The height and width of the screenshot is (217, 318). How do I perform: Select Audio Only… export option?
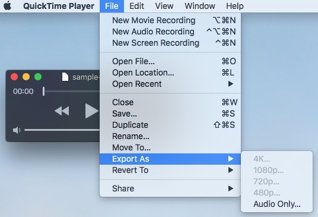coord(276,204)
